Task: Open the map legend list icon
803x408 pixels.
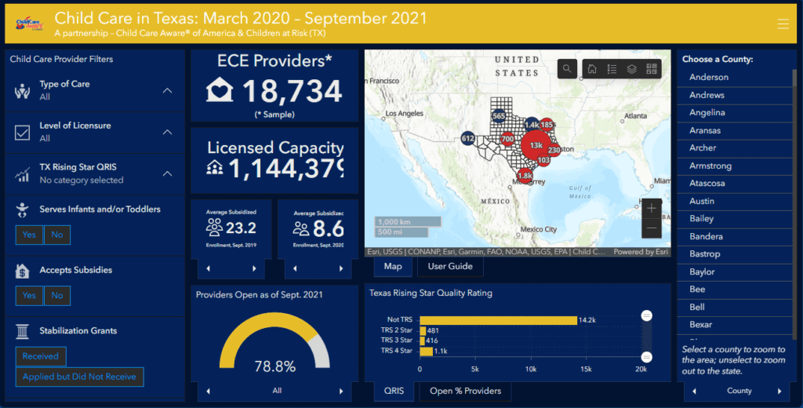Action: 612,69
